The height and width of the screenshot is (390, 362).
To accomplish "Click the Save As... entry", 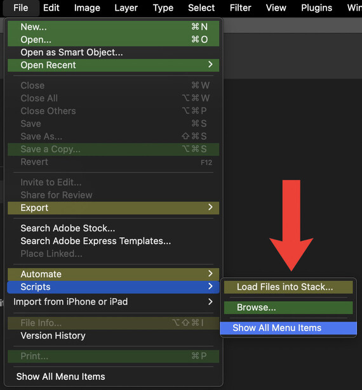I will coord(113,136).
